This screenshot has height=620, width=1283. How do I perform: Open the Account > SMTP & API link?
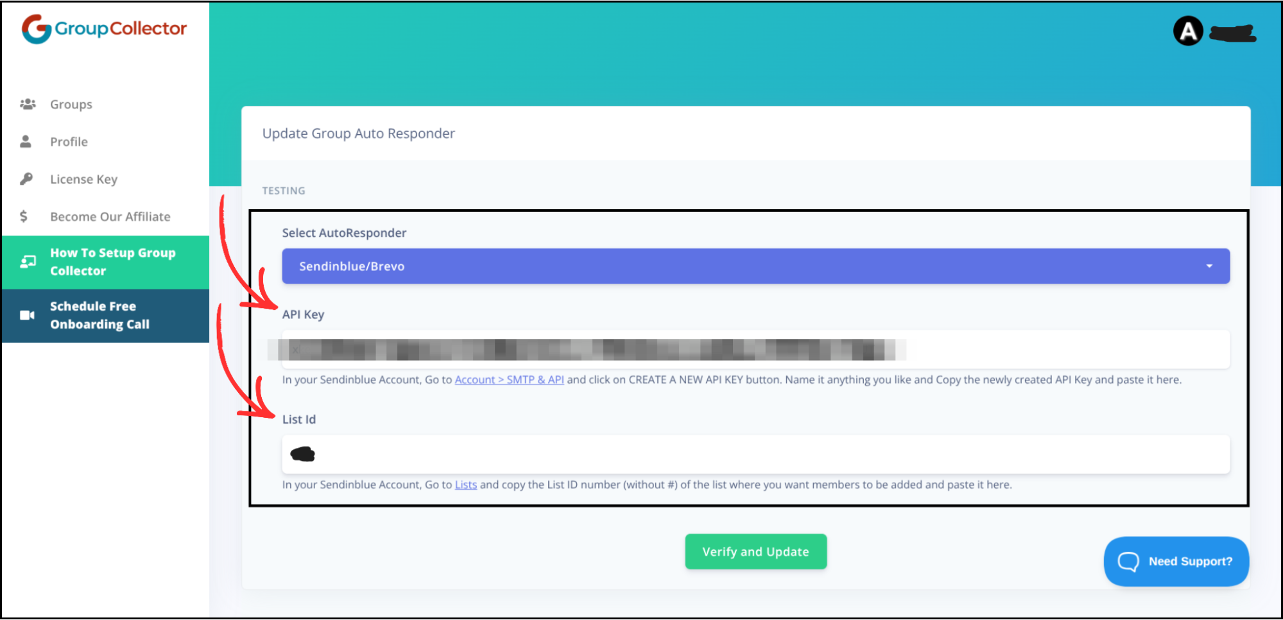(x=509, y=379)
